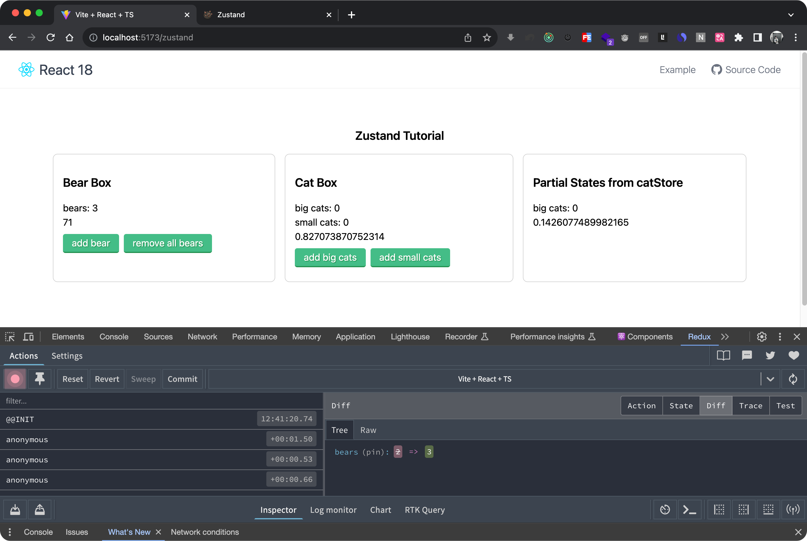Click the add bear button
This screenshot has height=541, width=807.
click(91, 243)
